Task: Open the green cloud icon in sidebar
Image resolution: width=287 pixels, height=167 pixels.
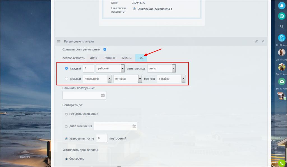Action: point(282,81)
